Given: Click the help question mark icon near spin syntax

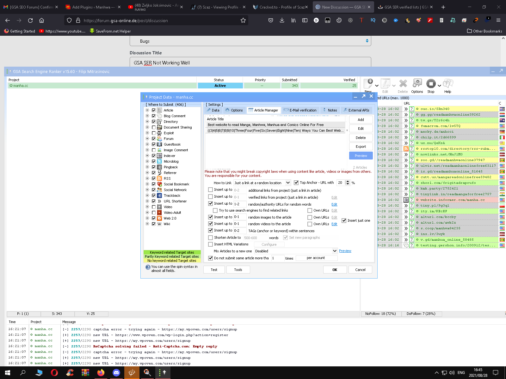Looking at the screenshot, I should (148, 267).
